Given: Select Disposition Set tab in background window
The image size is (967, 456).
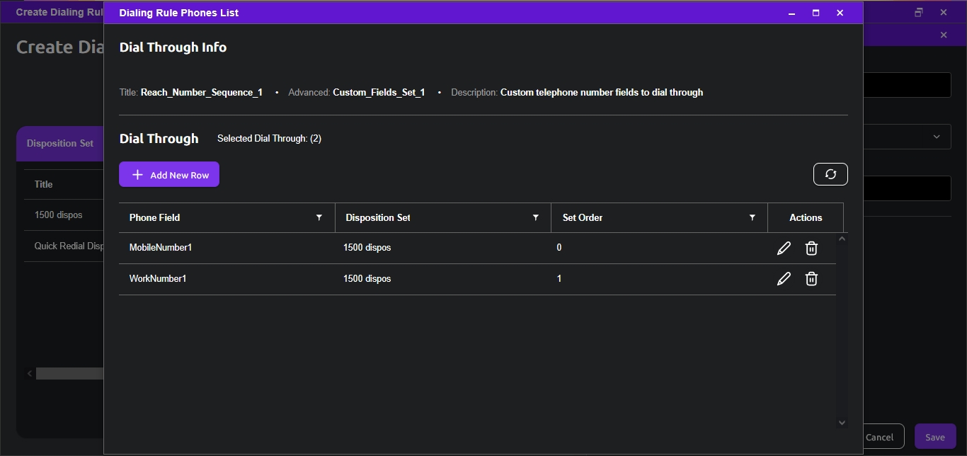Looking at the screenshot, I should point(60,143).
